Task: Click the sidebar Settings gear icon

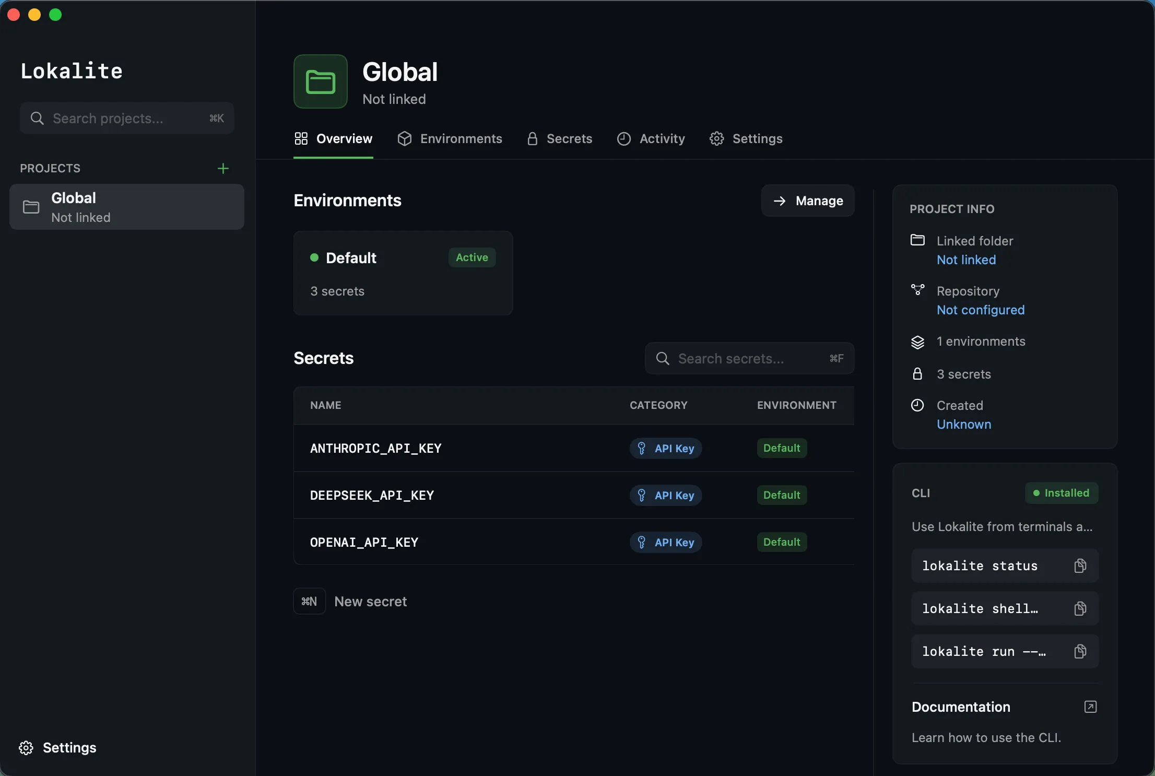Action: point(26,748)
